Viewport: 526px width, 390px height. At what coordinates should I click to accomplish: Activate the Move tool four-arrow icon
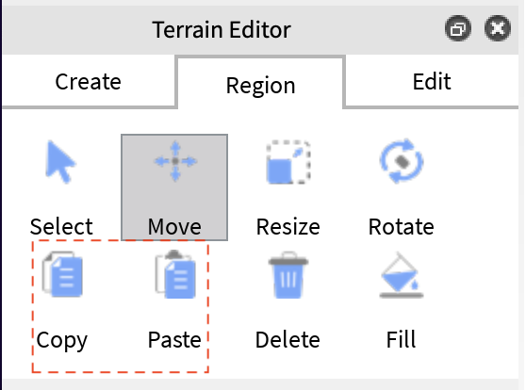pos(175,161)
